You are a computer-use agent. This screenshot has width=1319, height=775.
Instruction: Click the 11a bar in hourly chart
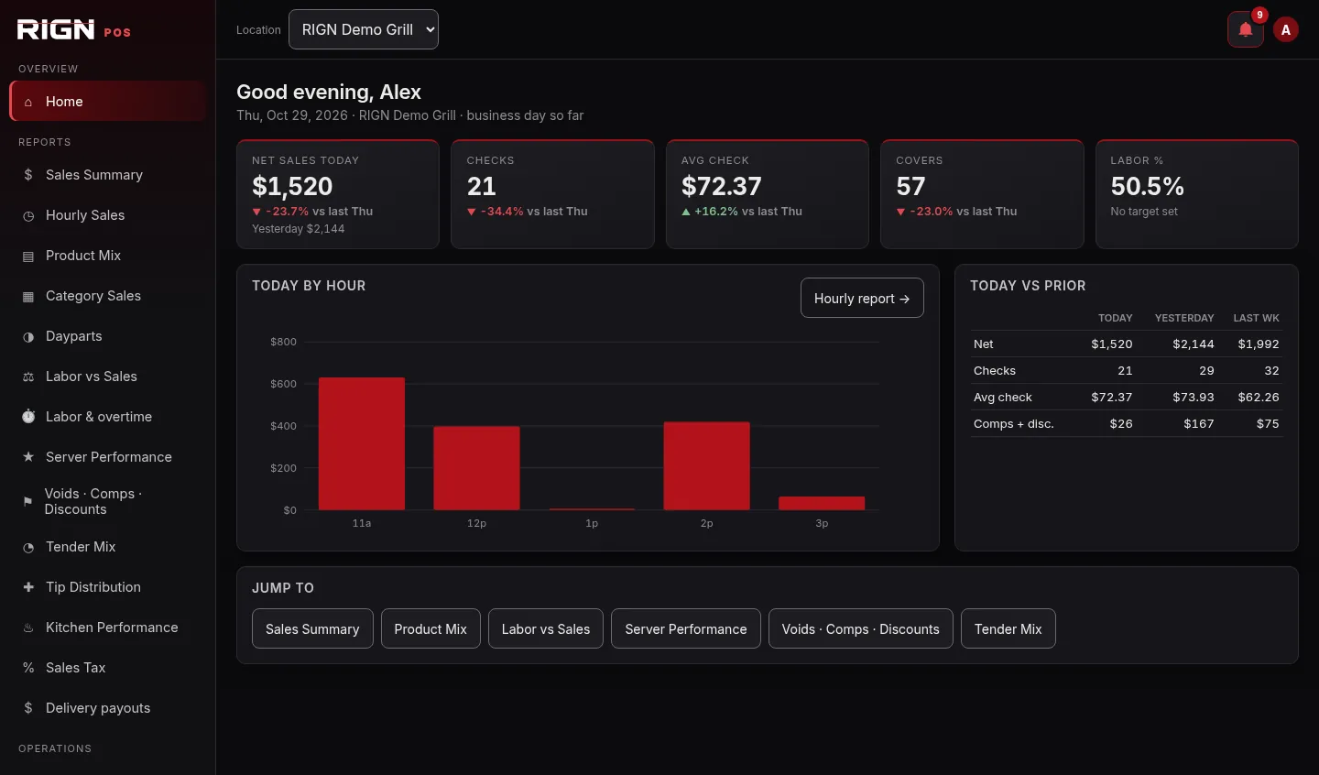click(x=362, y=443)
